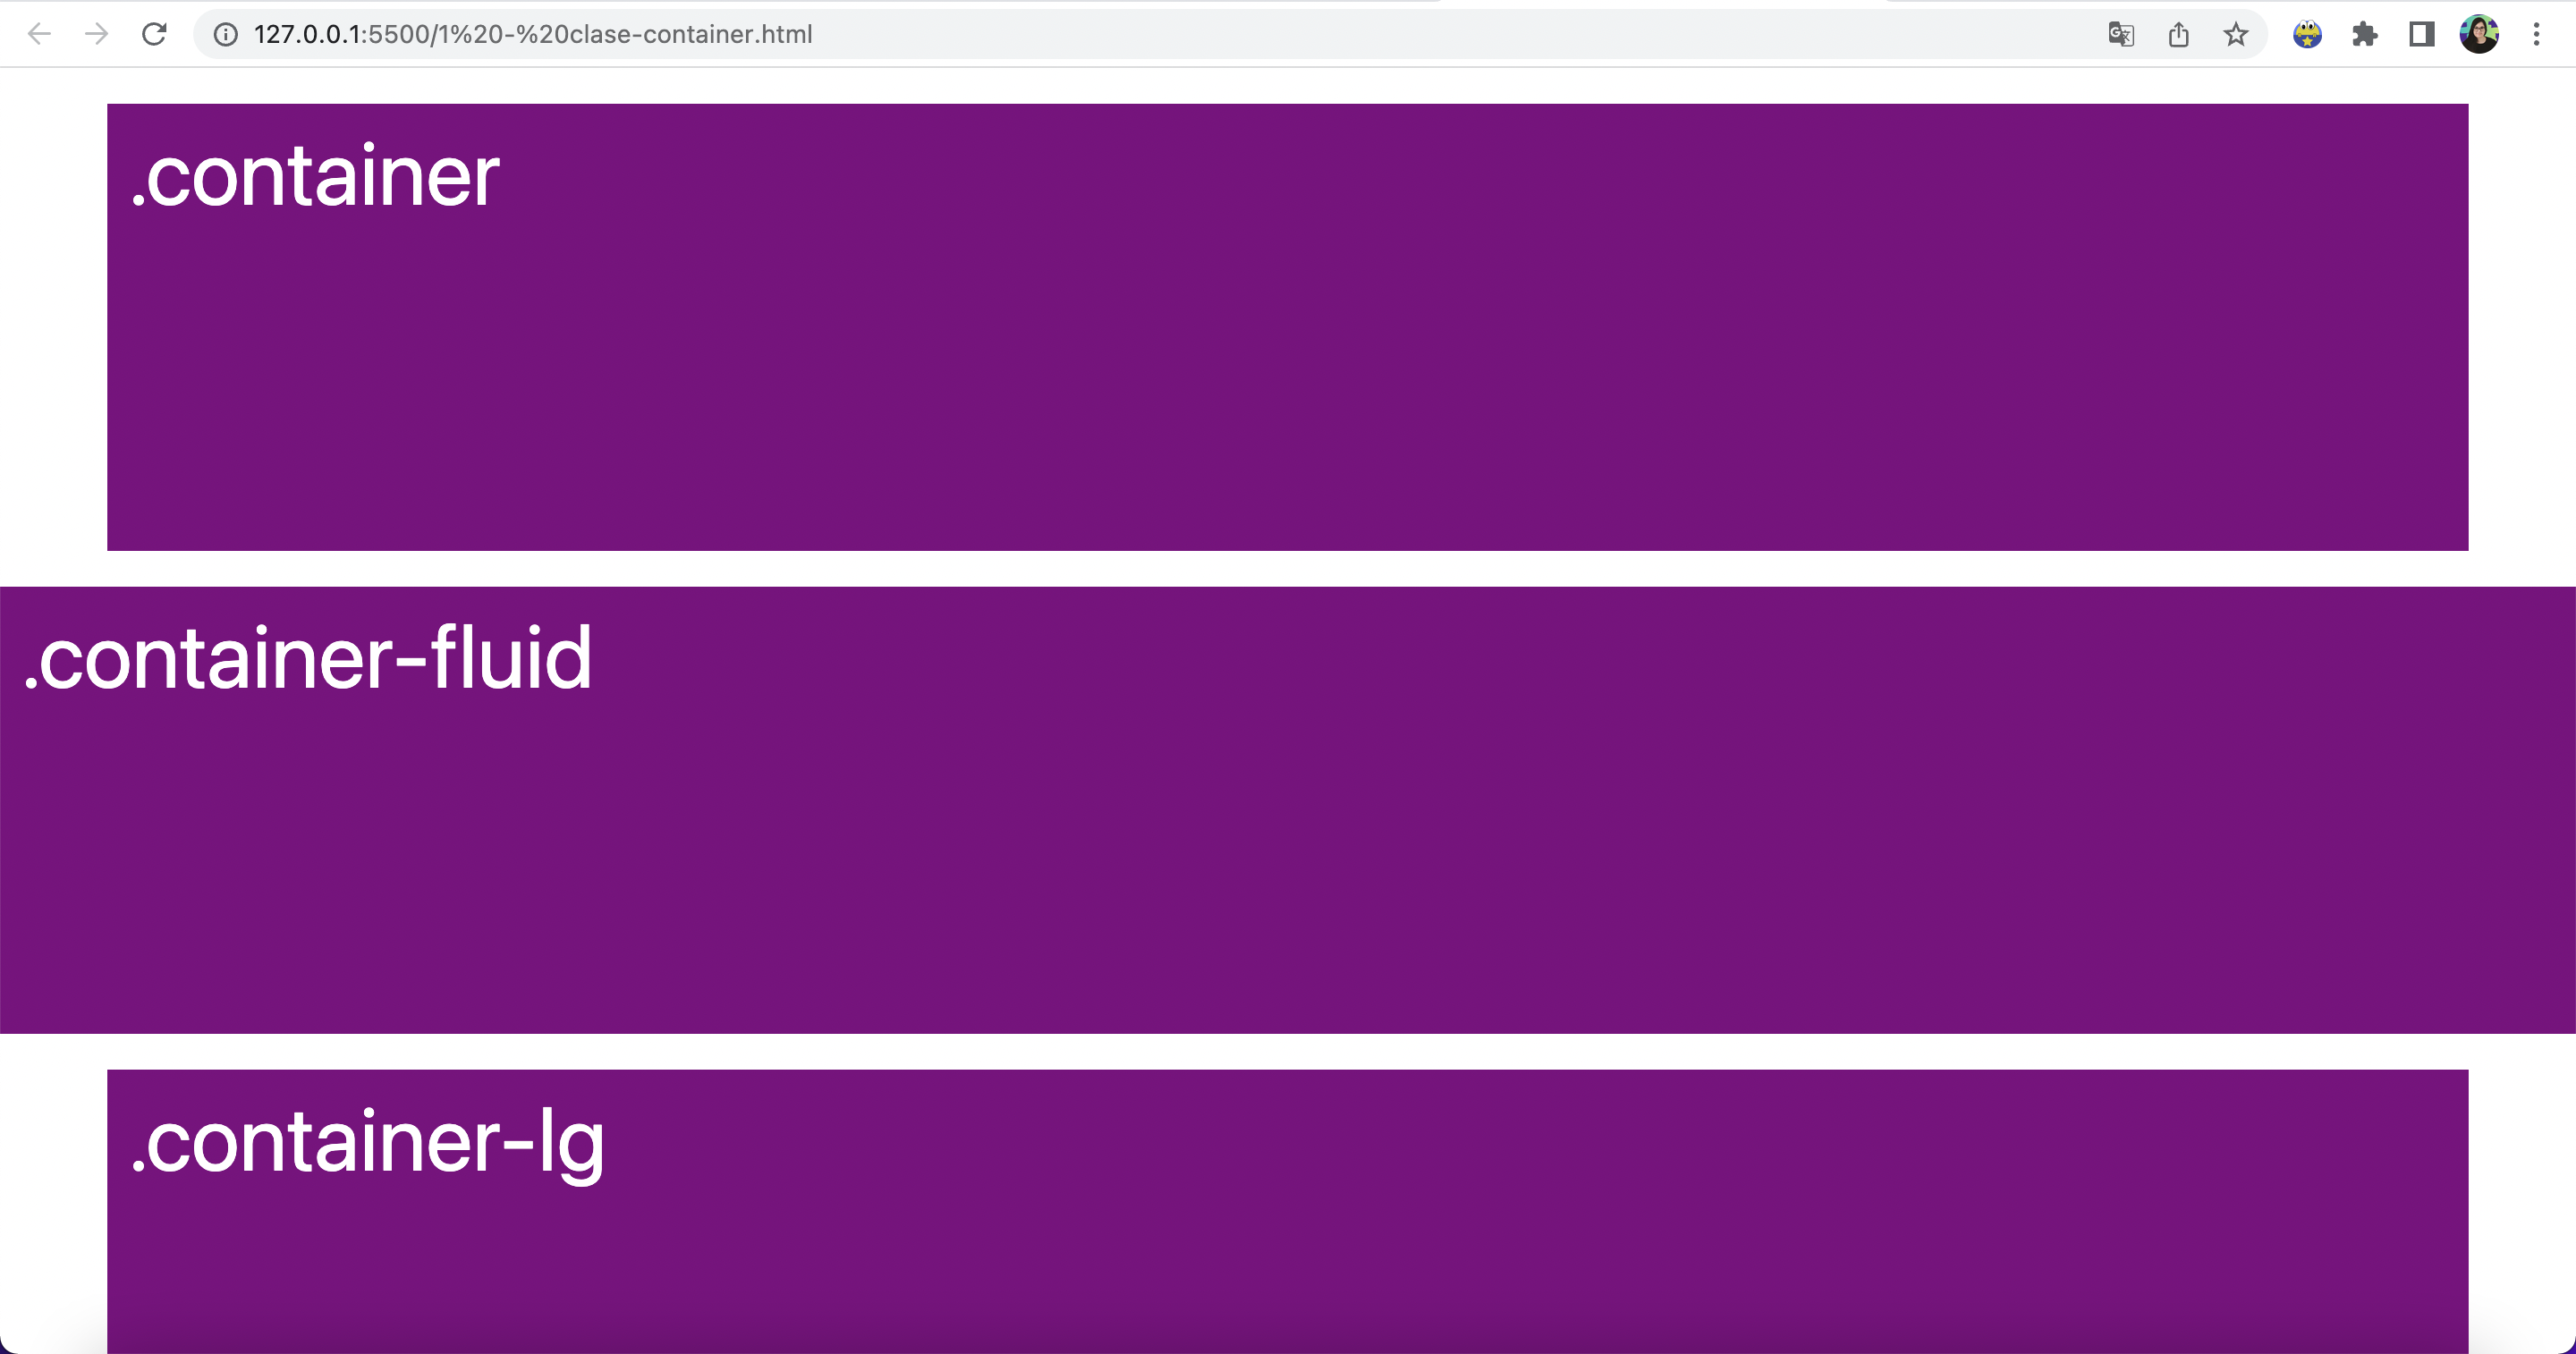View site information icon beside URL

click(226, 34)
